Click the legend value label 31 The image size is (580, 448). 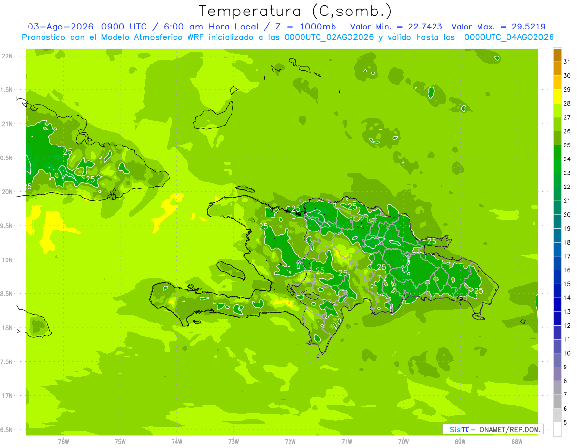coord(567,62)
